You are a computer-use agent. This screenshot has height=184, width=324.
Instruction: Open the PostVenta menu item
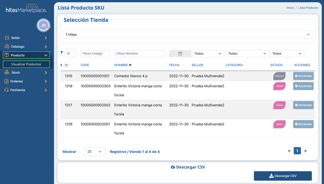17,90
